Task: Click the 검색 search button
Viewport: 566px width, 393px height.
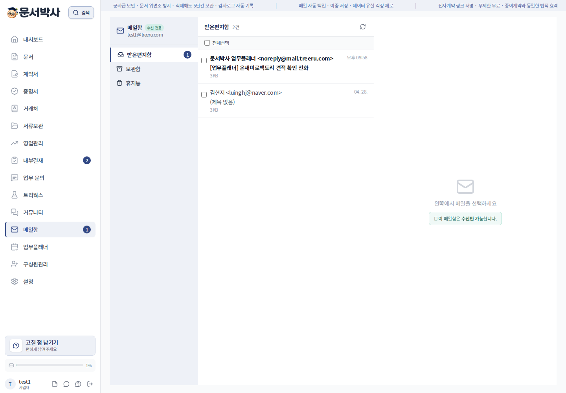Action: click(81, 13)
